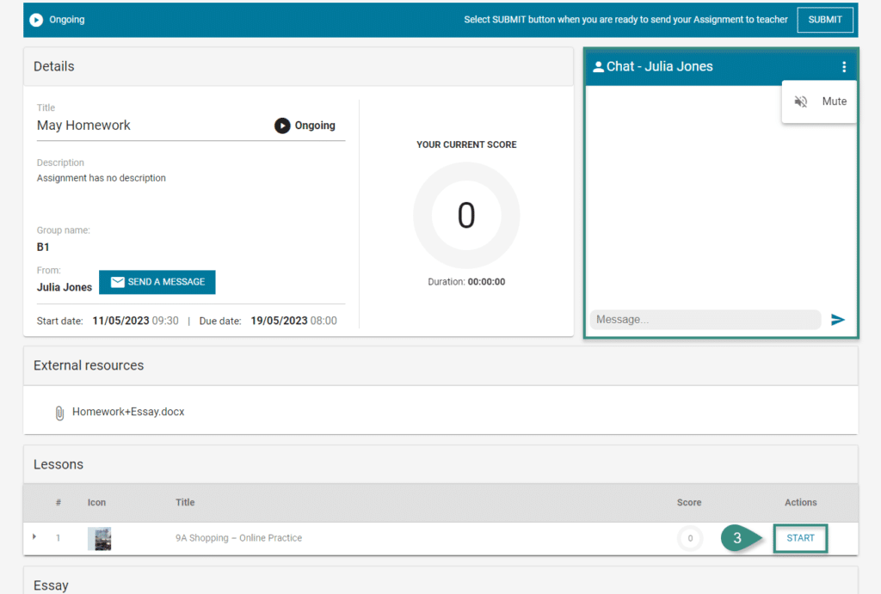Image resolution: width=881 pixels, height=594 pixels.
Task: Click the SEND A MESSAGE button
Action: pyautogui.click(x=157, y=282)
